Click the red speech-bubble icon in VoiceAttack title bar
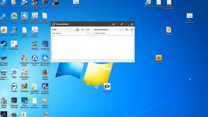Image resolution: width=208 pixels, height=117 pixels. coord(113,24)
